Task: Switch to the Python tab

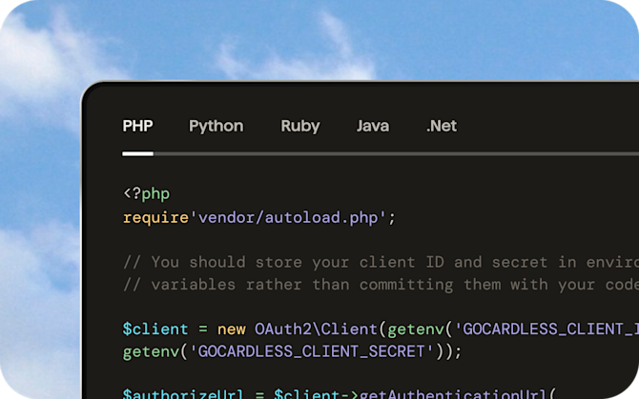Action: tap(216, 126)
